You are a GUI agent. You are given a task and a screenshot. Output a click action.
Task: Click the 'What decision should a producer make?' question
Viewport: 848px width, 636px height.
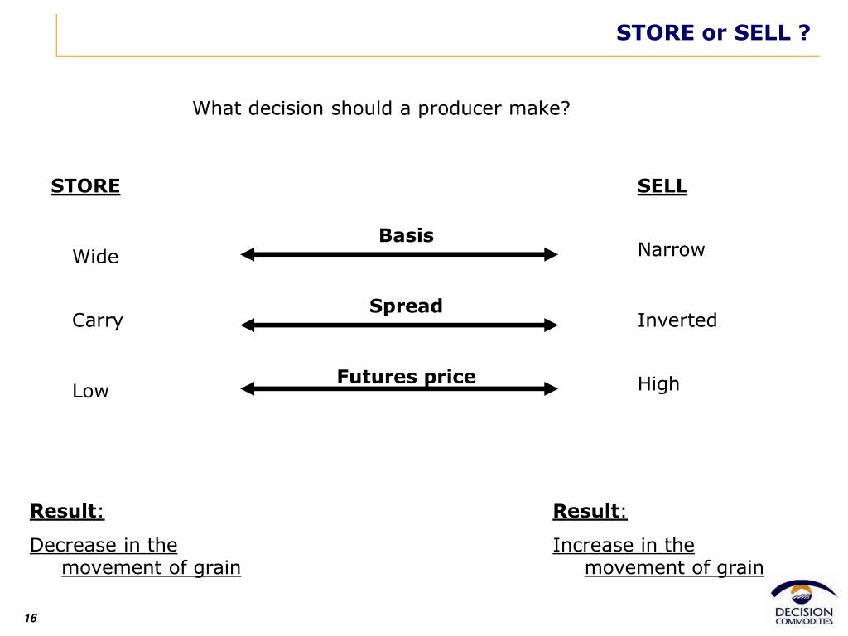pyautogui.click(x=381, y=108)
